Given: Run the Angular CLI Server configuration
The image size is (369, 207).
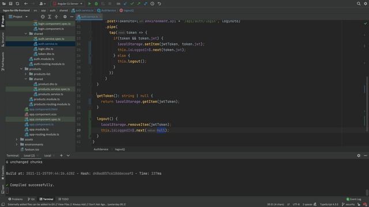Looking at the screenshot, I should (x=89, y=3).
